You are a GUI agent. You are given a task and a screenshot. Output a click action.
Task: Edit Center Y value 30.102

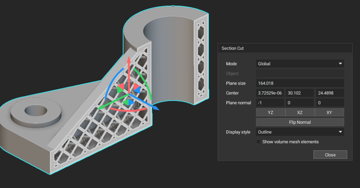tap(300, 93)
